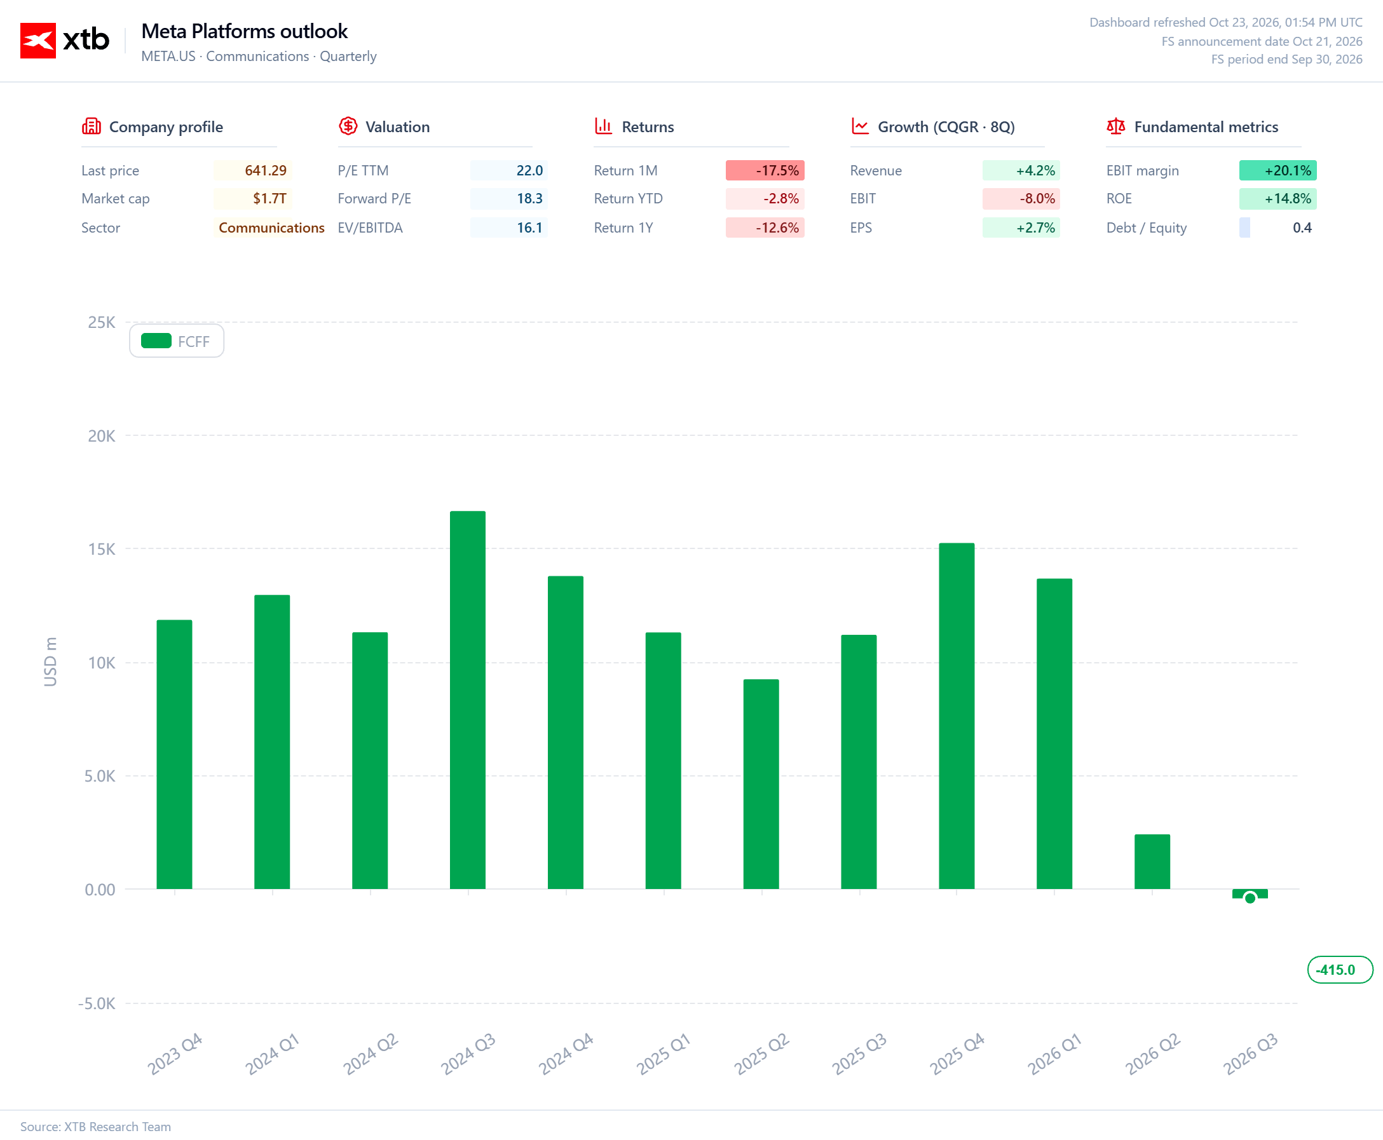Click the EBIT margin value +20.1%
This screenshot has height=1140, width=1383.
click(x=1278, y=171)
